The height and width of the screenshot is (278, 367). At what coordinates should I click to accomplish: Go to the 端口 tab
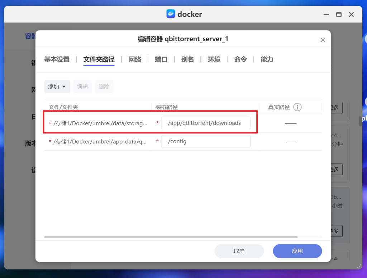(x=161, y=59)
